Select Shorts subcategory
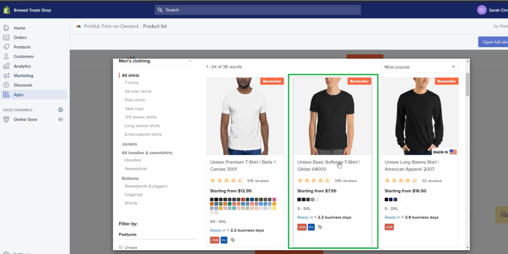Screen dimensions: 508x254 131,203
